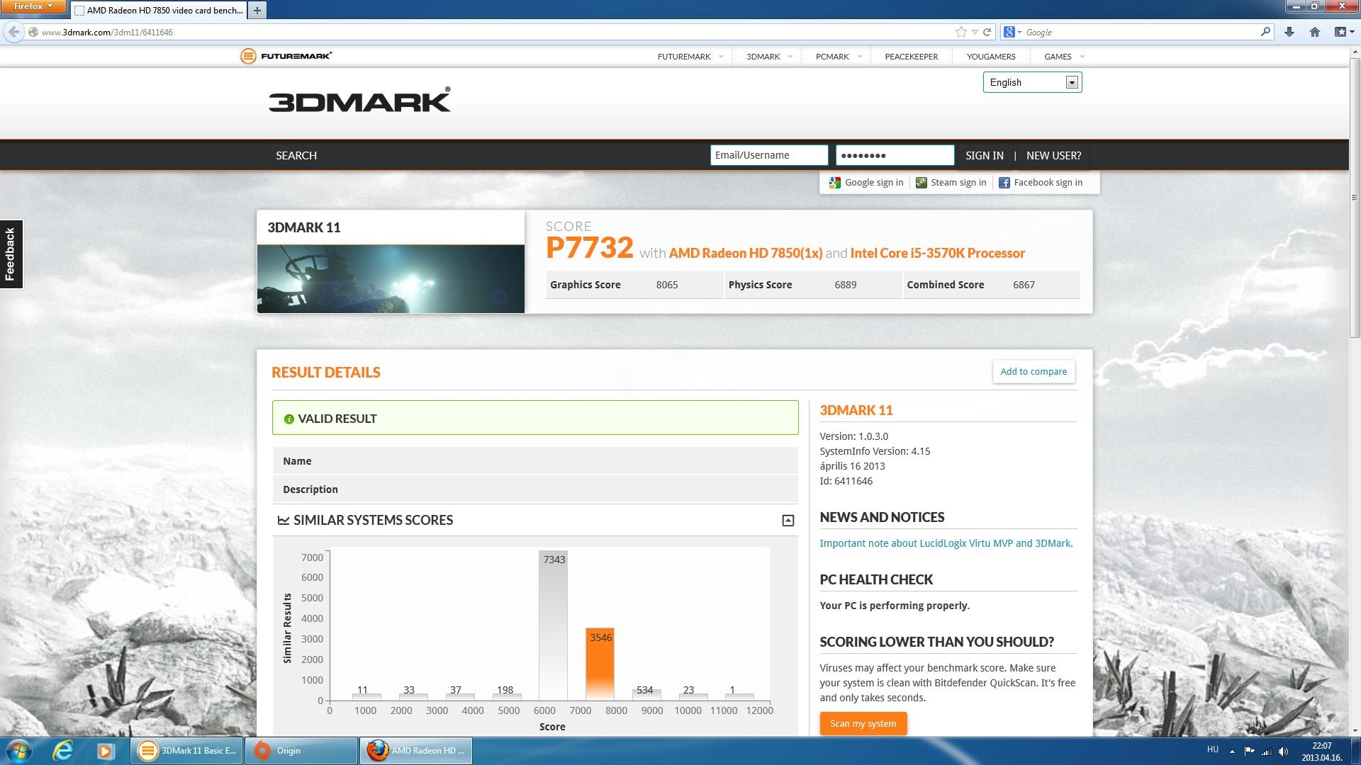Go to Firefox home page icon

pyautogui.click(x=1314, y=32)
